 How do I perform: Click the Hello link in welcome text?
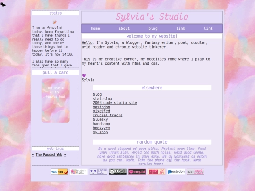(x=87, y=43)
